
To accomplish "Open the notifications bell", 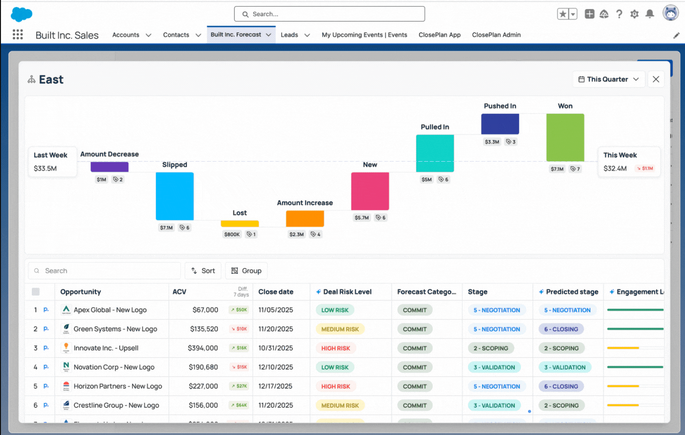I will (x=650, y=14).
